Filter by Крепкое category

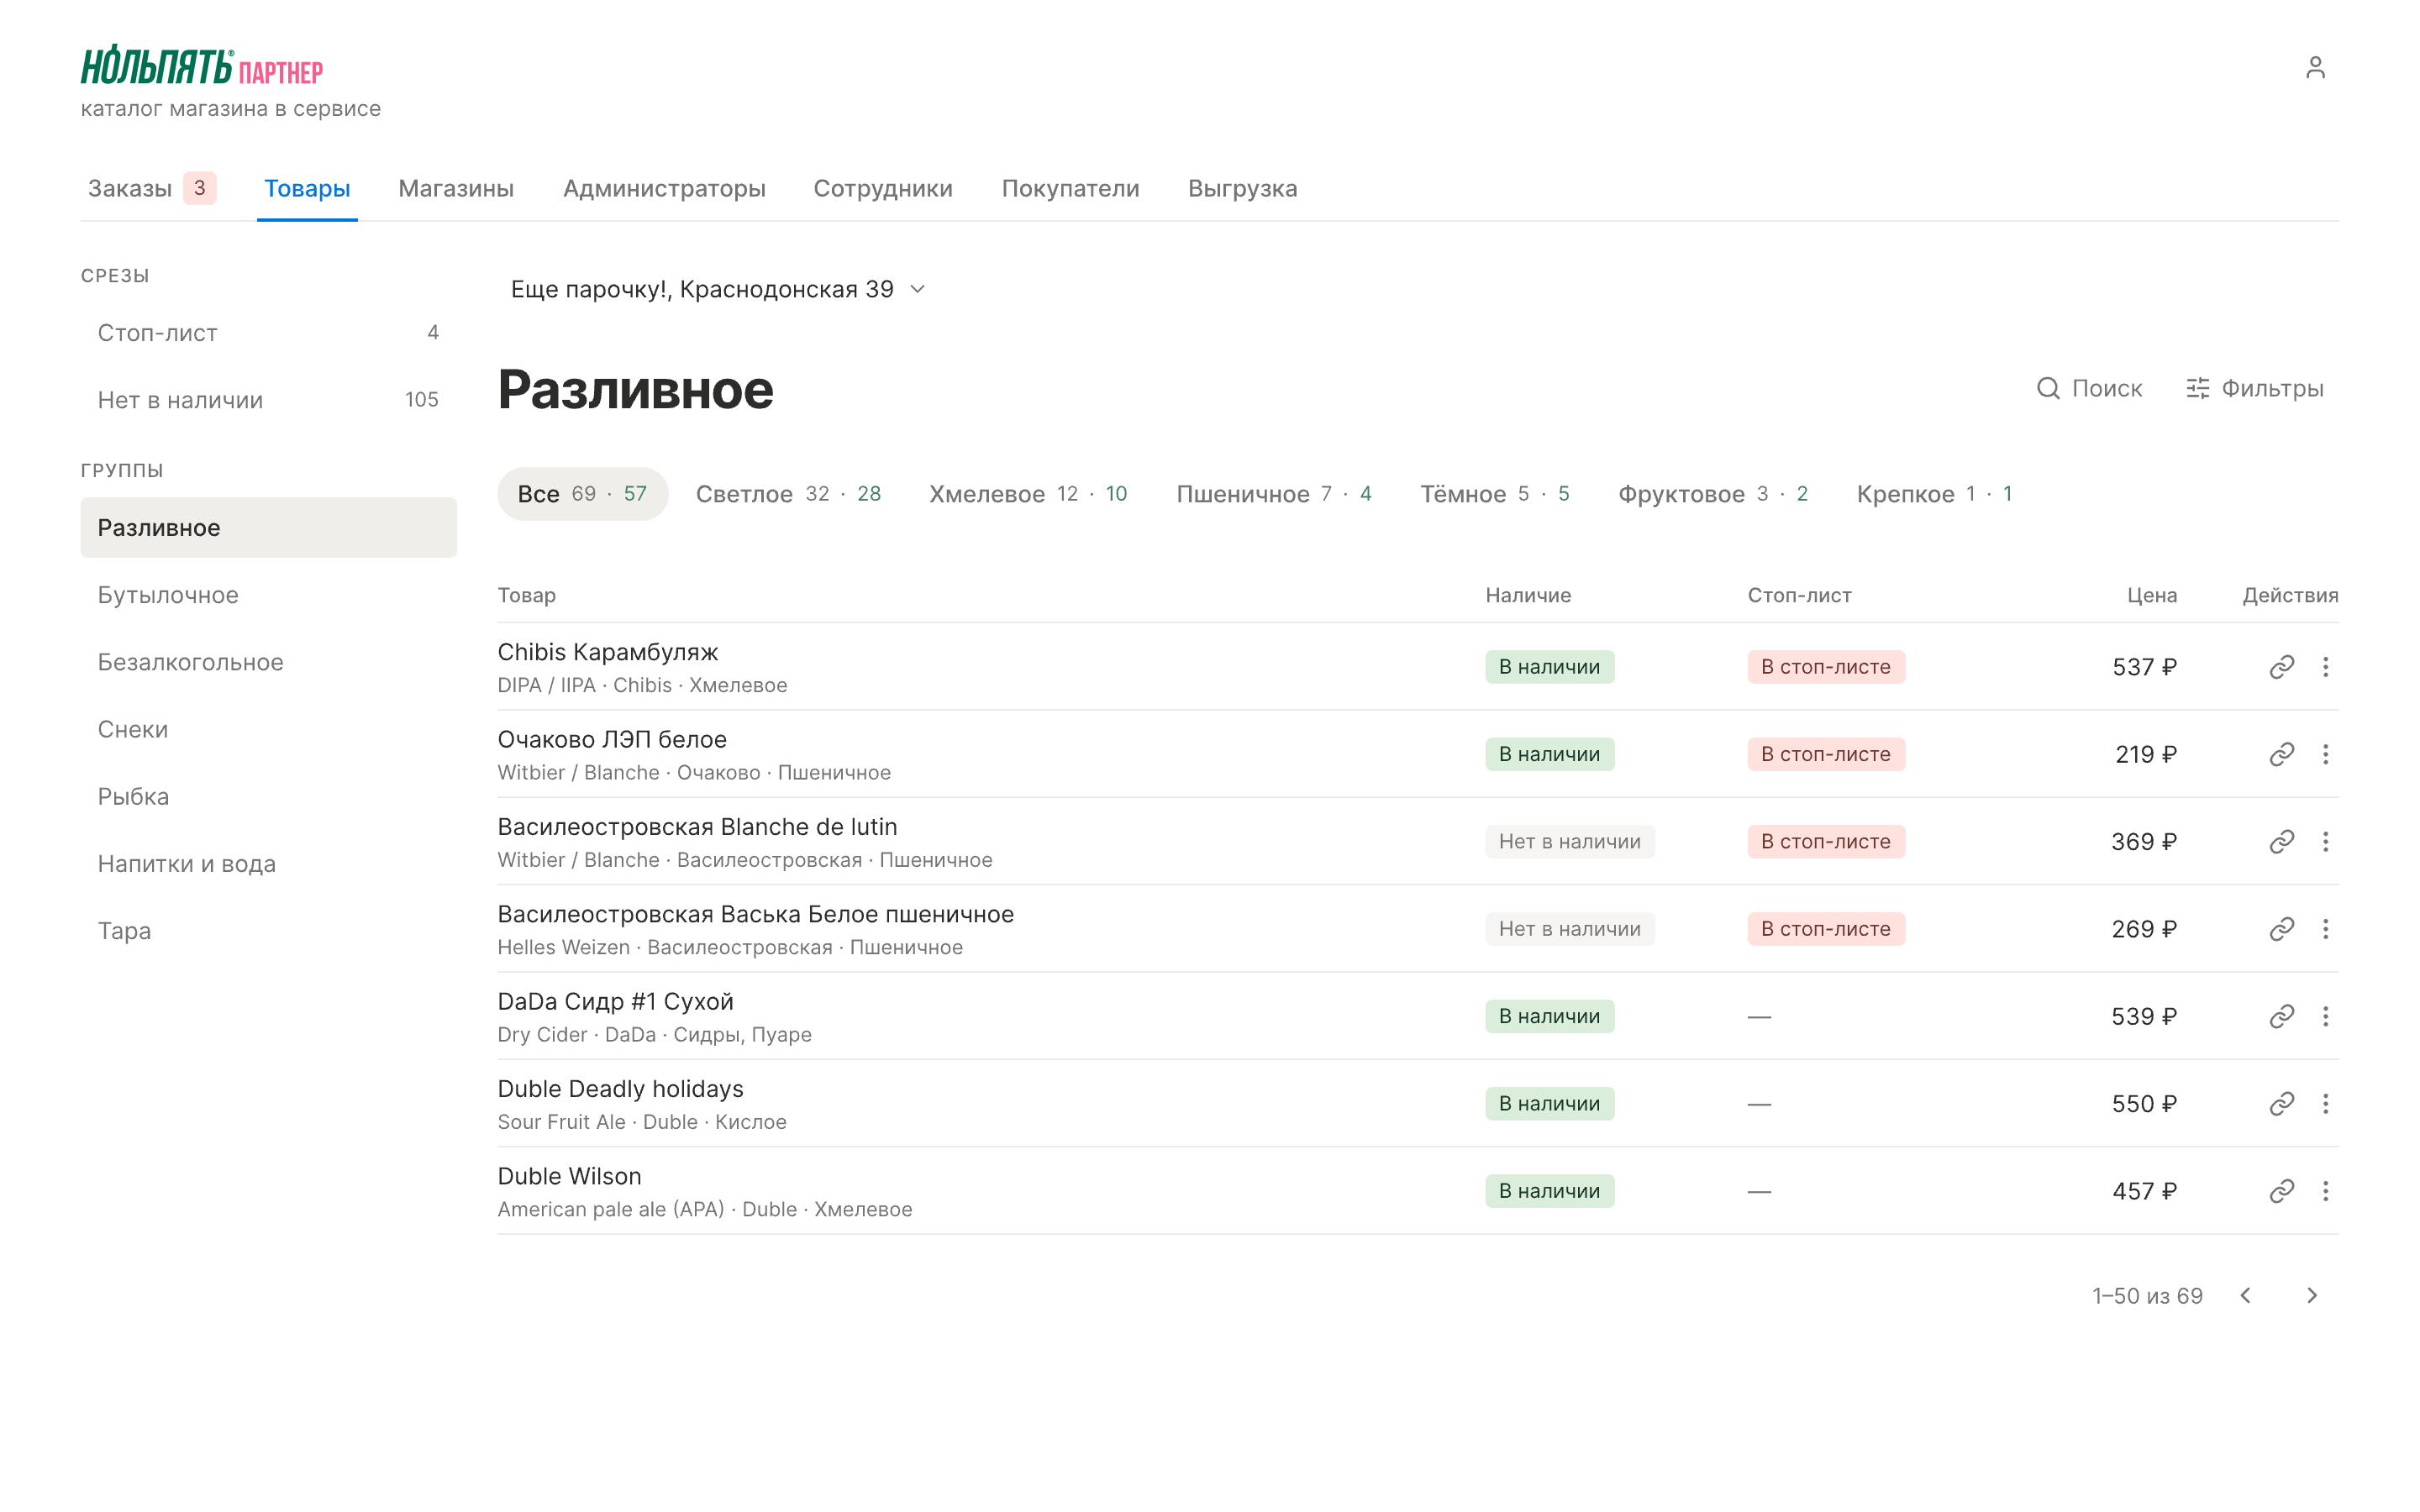click(x=1934, y=494)
